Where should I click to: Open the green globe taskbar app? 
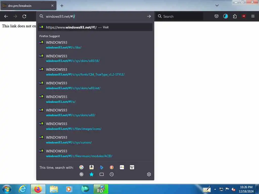[85, 189]
